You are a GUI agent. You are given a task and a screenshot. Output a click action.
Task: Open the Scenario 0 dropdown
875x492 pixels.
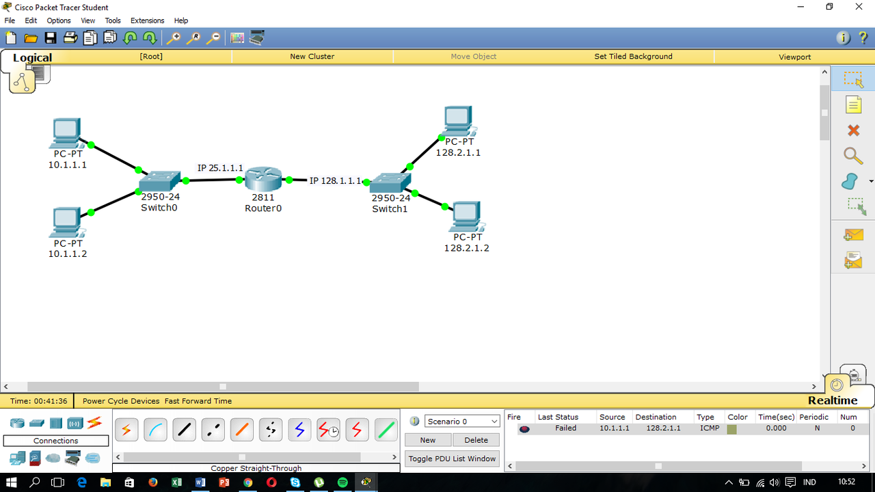coord(462,422)
